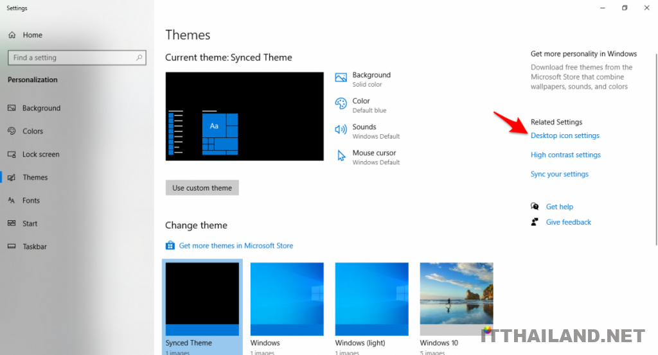The height and width of the screenshot is (355, 658).
Task: Click the current theme preview image
Action: click(x=245, y=116)
